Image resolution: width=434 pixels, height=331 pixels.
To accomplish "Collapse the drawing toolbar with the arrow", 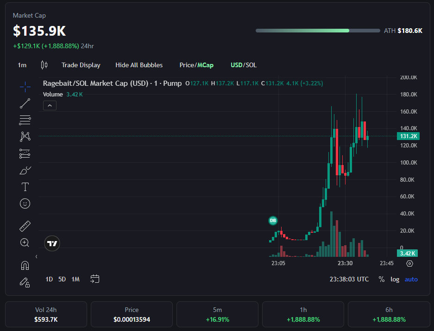I will pyautogui.click(x=36, y=256).
